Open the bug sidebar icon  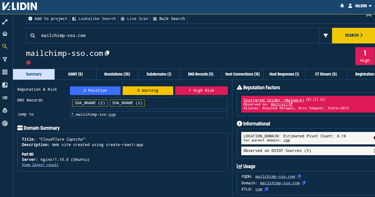coord(5,110)
